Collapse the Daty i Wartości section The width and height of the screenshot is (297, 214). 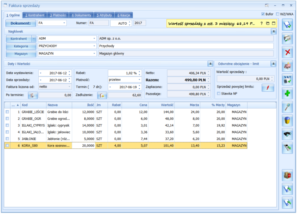(x=210, y=64)
